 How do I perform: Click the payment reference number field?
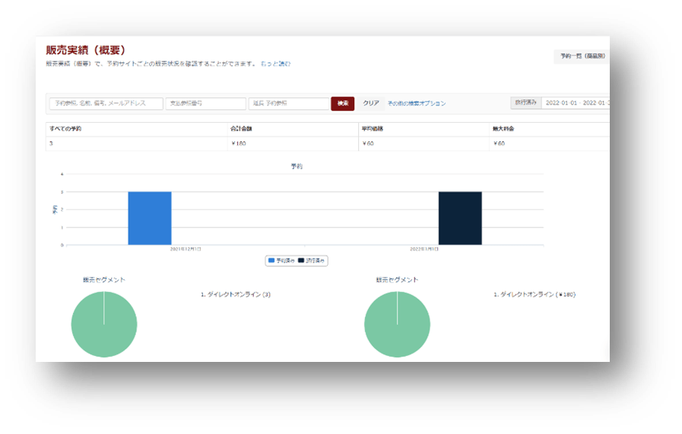pyautogui.click(x=206, y=103)
